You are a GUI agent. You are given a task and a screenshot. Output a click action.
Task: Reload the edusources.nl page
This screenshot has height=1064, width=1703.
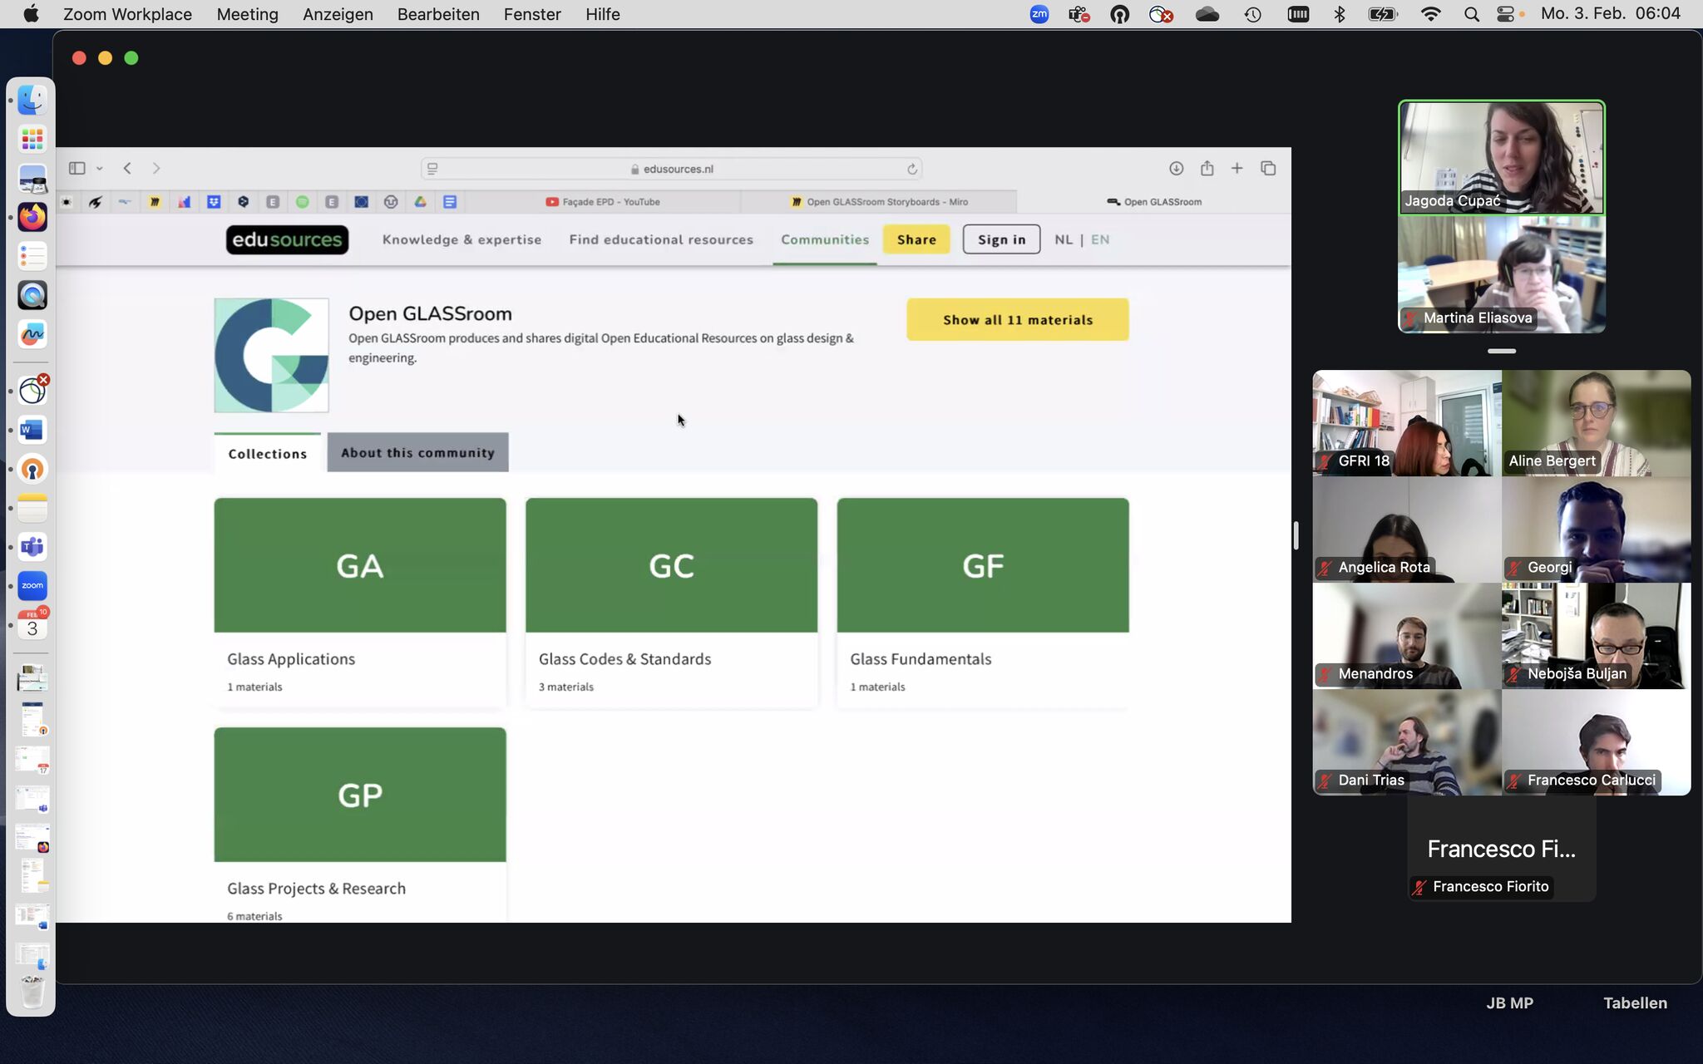(x=912, y=169)
